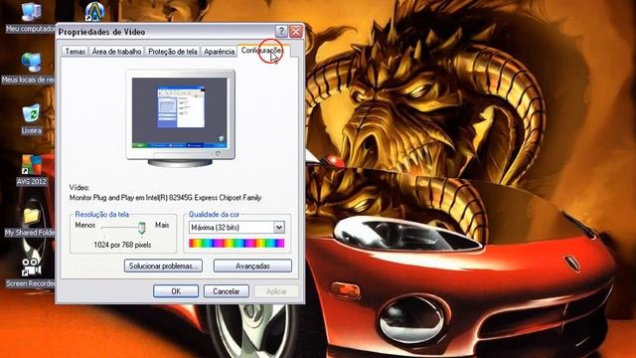Viewport: 636px width, 358px height.
Task: Click the Monitor Plug and Play text
Action: pyautogui.click(x=165, y=198)
